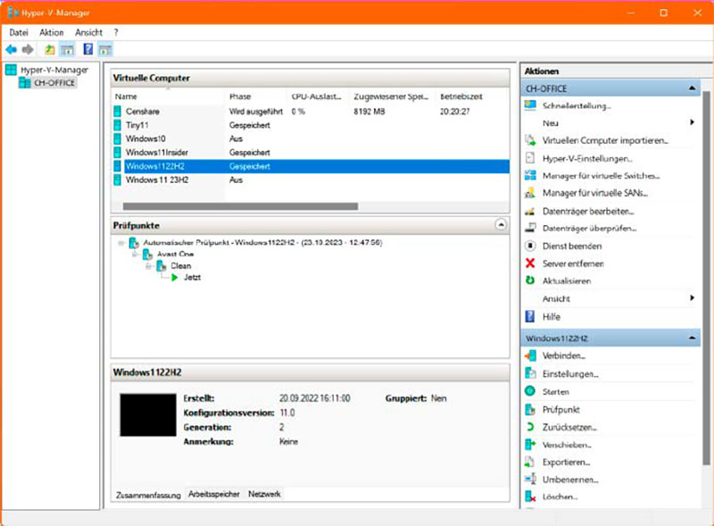Screen dimensions: 714x526
Task: Click the red X Server entfernen icon
Action: click(x=530, y=263)
